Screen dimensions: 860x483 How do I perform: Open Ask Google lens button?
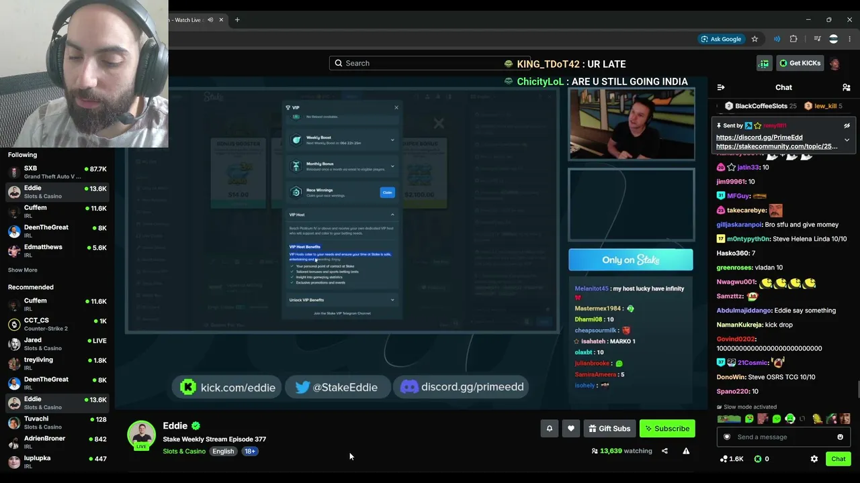[x=721, y=39]
